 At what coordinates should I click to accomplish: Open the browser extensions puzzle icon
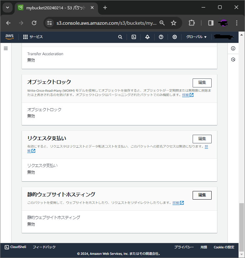point(192,23)
